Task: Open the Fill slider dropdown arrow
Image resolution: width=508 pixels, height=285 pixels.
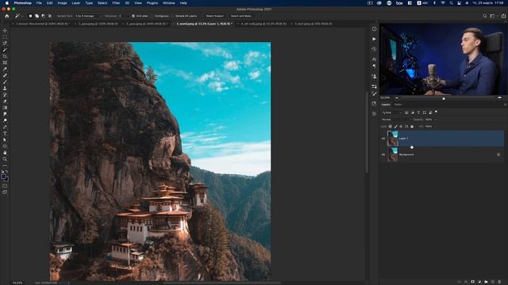Action: (x=435, y=127)
